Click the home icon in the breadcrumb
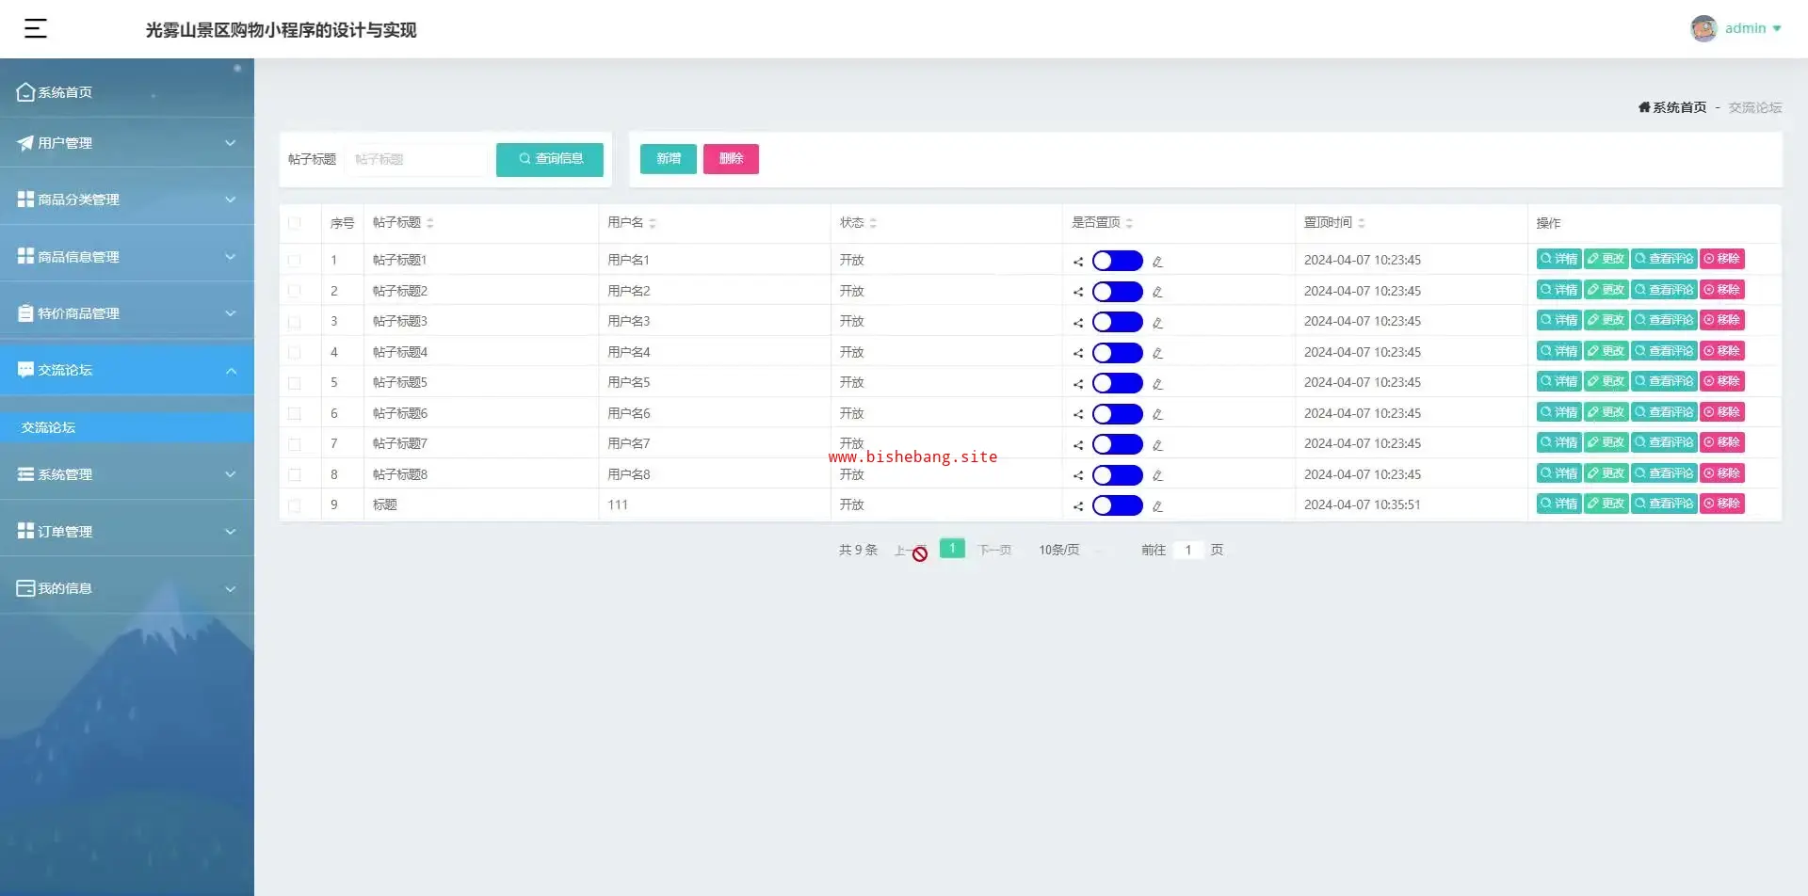The height and width of the screenshot is (896, 1808). click(1644, 107)
